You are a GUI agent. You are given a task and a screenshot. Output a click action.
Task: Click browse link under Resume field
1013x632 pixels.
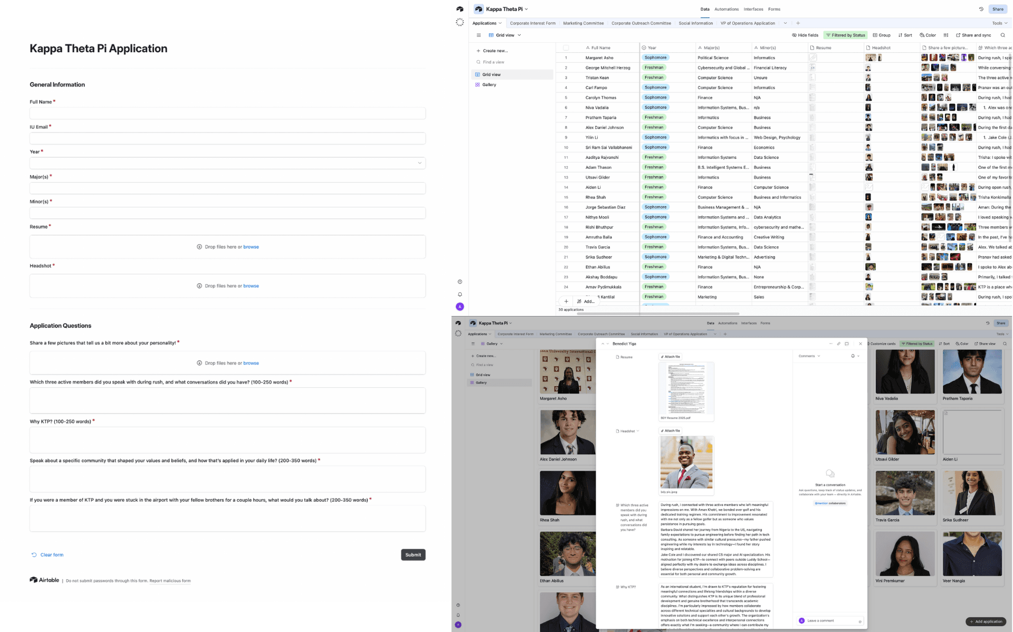click(251, 247)
